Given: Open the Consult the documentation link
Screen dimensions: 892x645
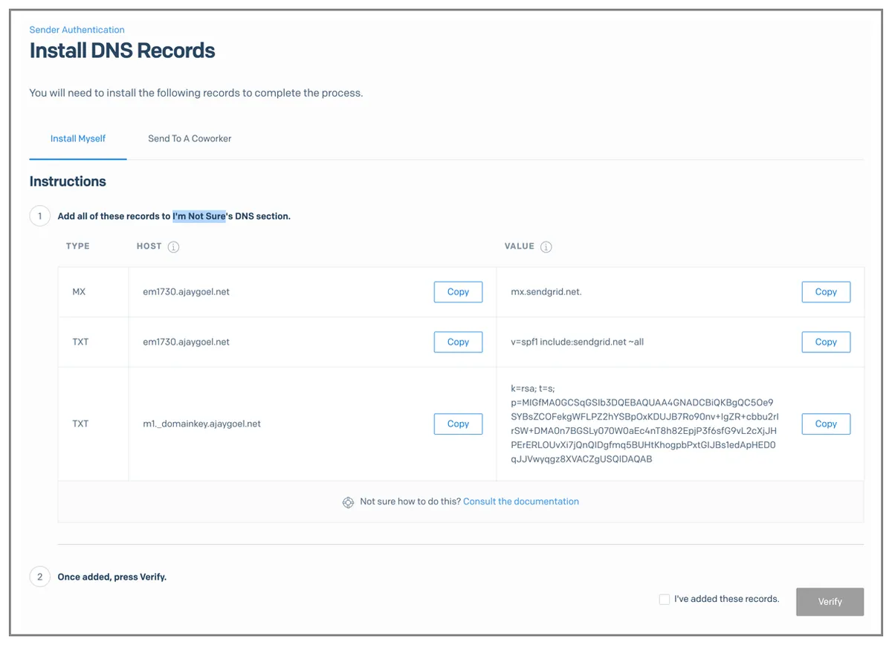Looking at the screenshot, I should pyautogui.click(x=521, y=502).
